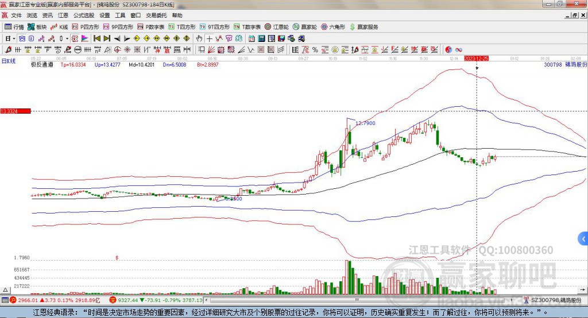Open the 行情 quotes view
Image resolution: width=588 pixels, height=318 pixels.
[14, 27]
